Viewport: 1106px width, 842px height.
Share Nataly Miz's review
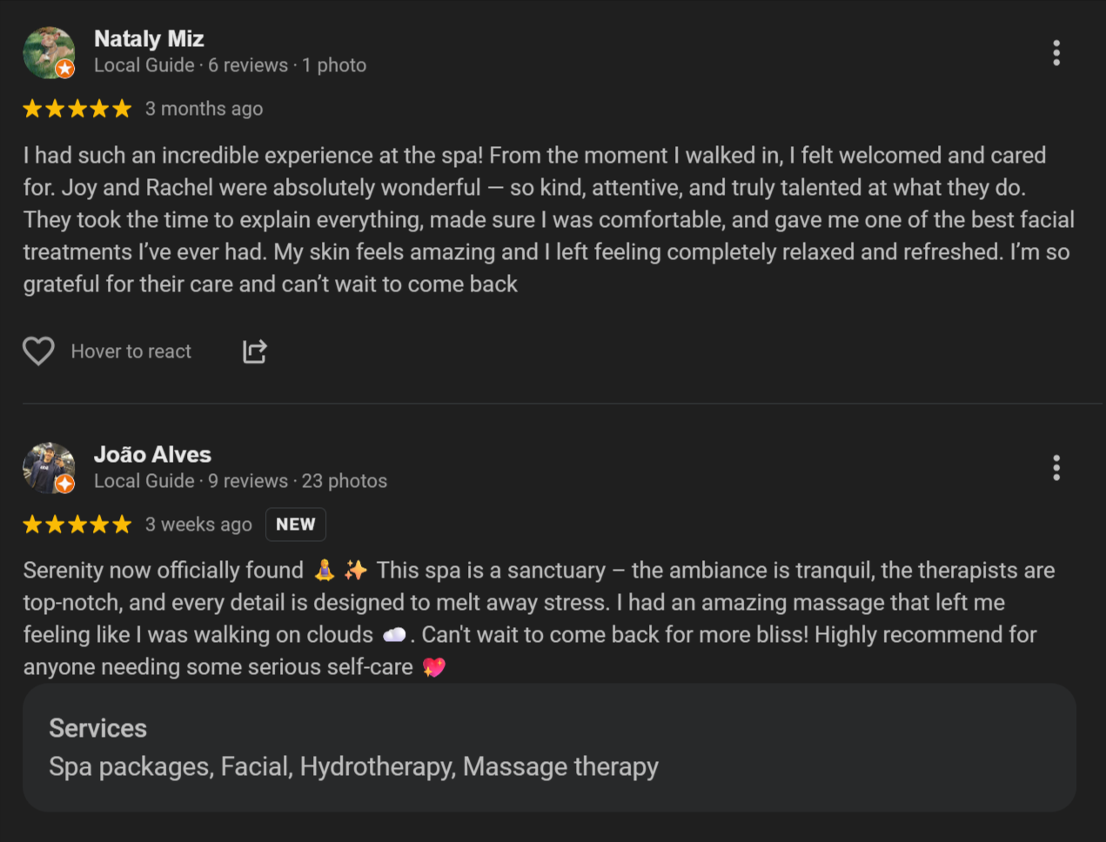point(254,351)
